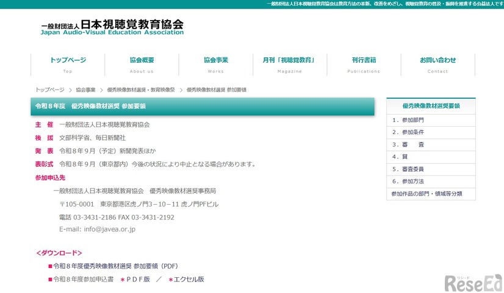Open sidebar link 参加作品の部門・領域等分類
Image resolution: width=504 pixels, height=293 pixels.
click(431, 194)
